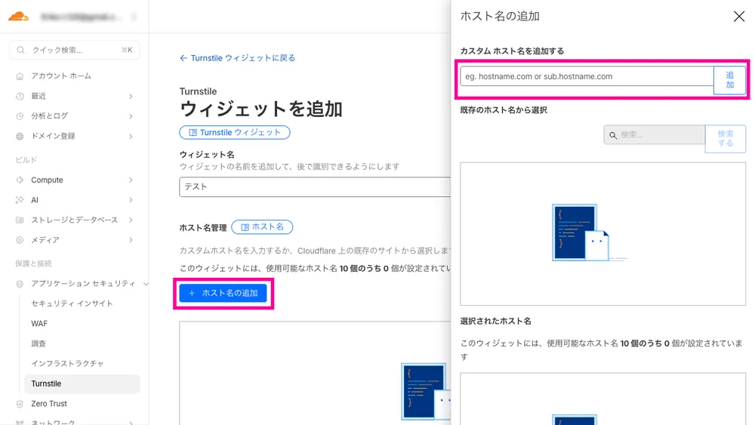Click the 既存のホスト名から選択 label
Image resolution: width=755 pixels, height=425 pixels.
click(503, 110)
